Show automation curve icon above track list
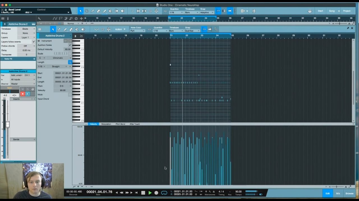The width and height of the screenshot is (359, 201). click(55, 18)
